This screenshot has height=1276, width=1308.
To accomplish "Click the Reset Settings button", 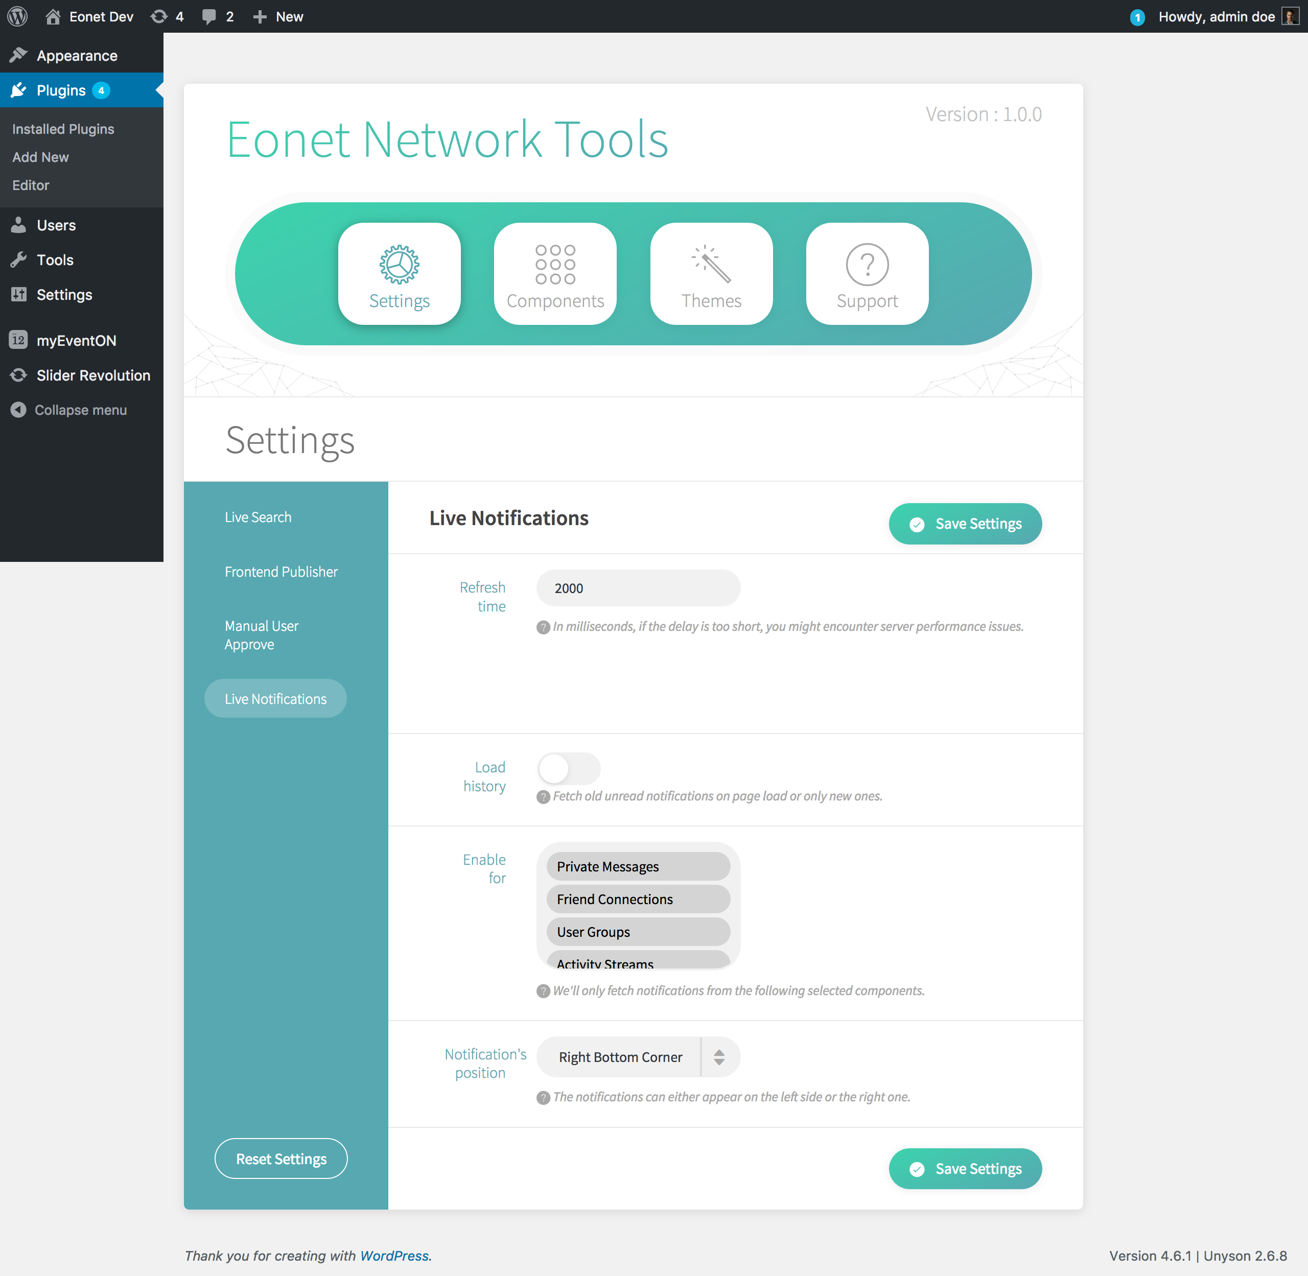I will (x=281, y=1159).
